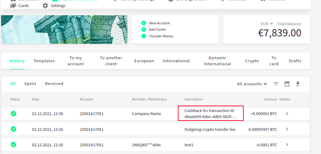This screenshot has width=321, height=154.
Task: Open the Crypto transfer tab
Action: (252, 61)
